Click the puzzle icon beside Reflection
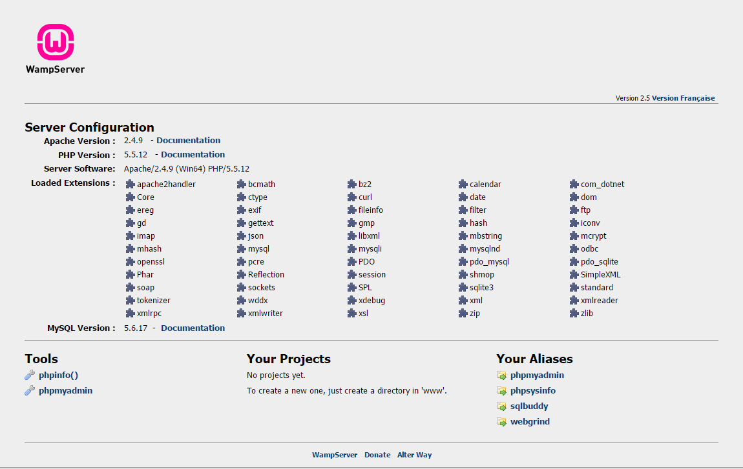 coord(241,274)
